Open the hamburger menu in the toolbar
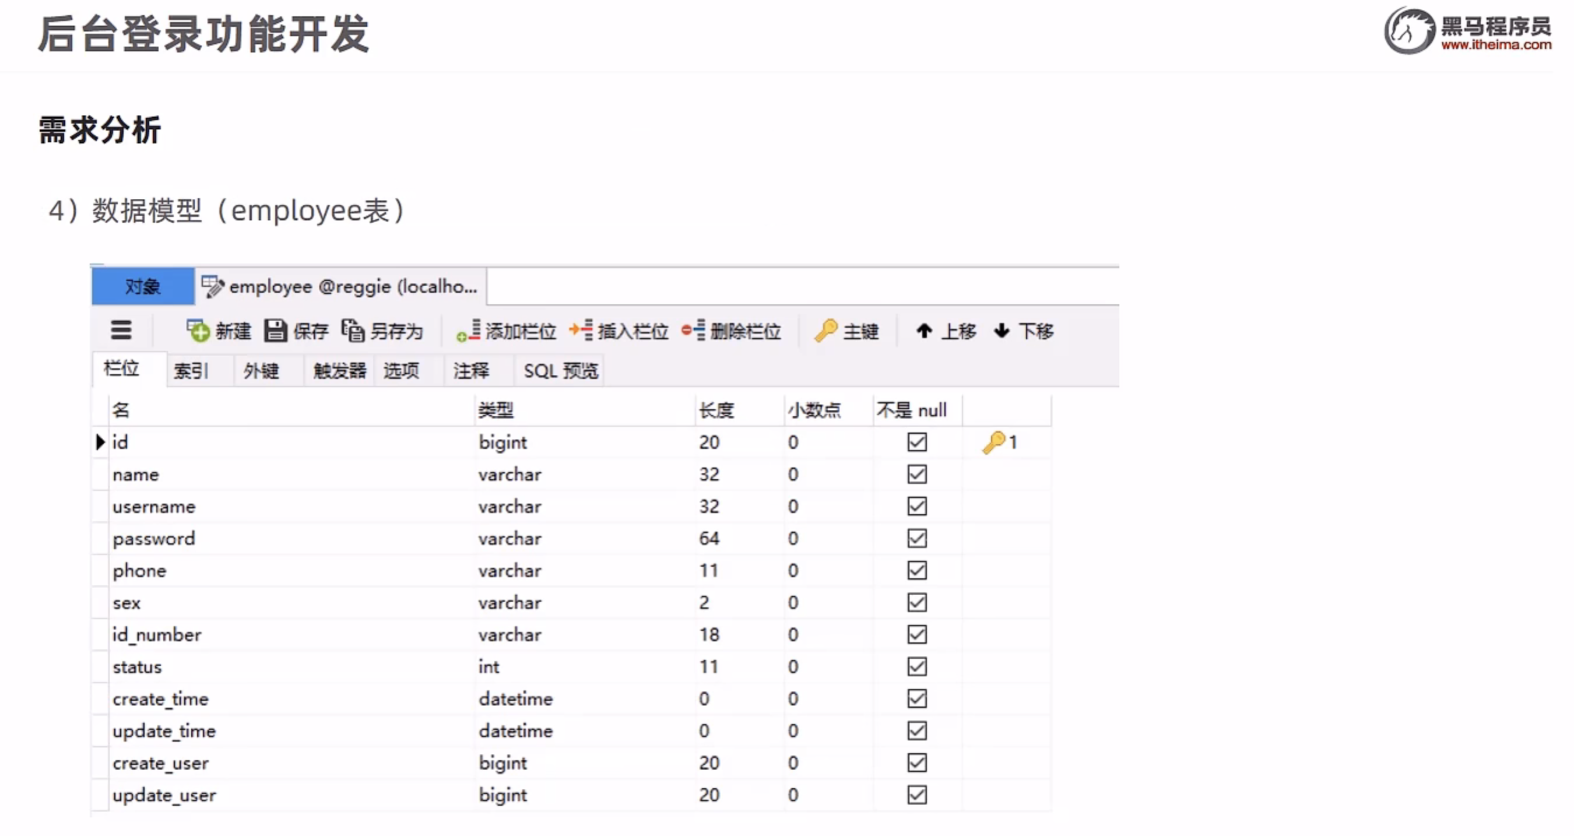The height and width of the screenshot is (836, 1574). [121, 331]
